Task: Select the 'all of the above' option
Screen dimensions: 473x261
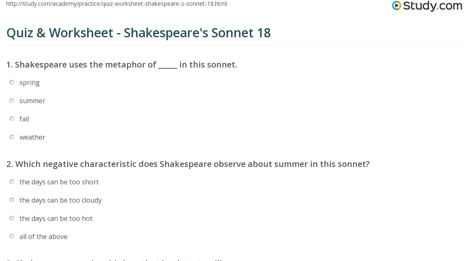Action: 12,237
